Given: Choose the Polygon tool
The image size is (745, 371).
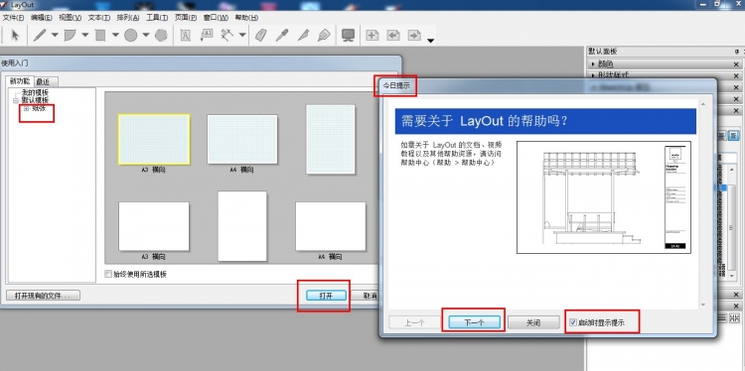Looking at the screenshot, I should 161,35.
